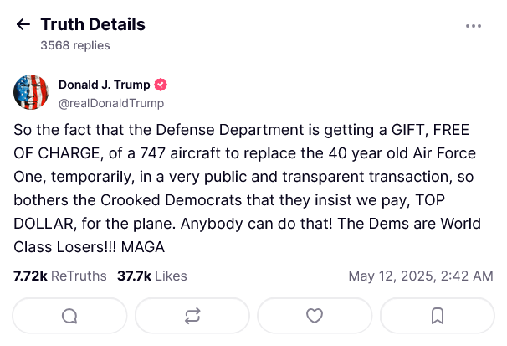Viewport: 507px width, 346px height.
Task: Like the post with the heart icon
Action: pyautogui.click(x=315, y=316)
